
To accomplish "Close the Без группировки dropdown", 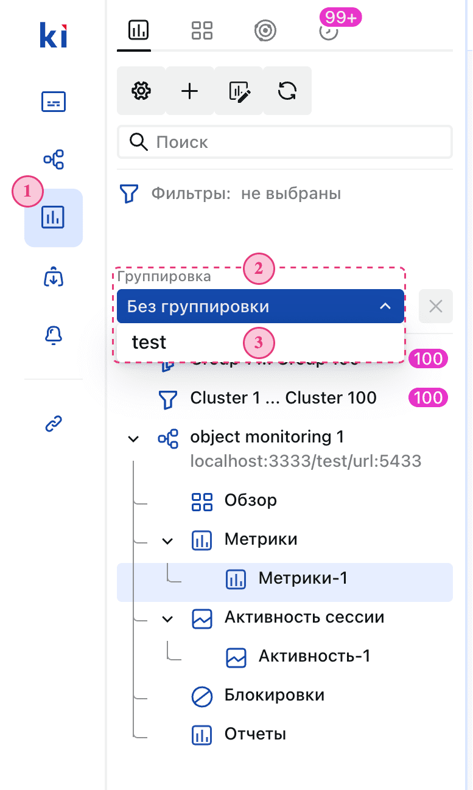I will pyautogui.click(x=385, y=306).
